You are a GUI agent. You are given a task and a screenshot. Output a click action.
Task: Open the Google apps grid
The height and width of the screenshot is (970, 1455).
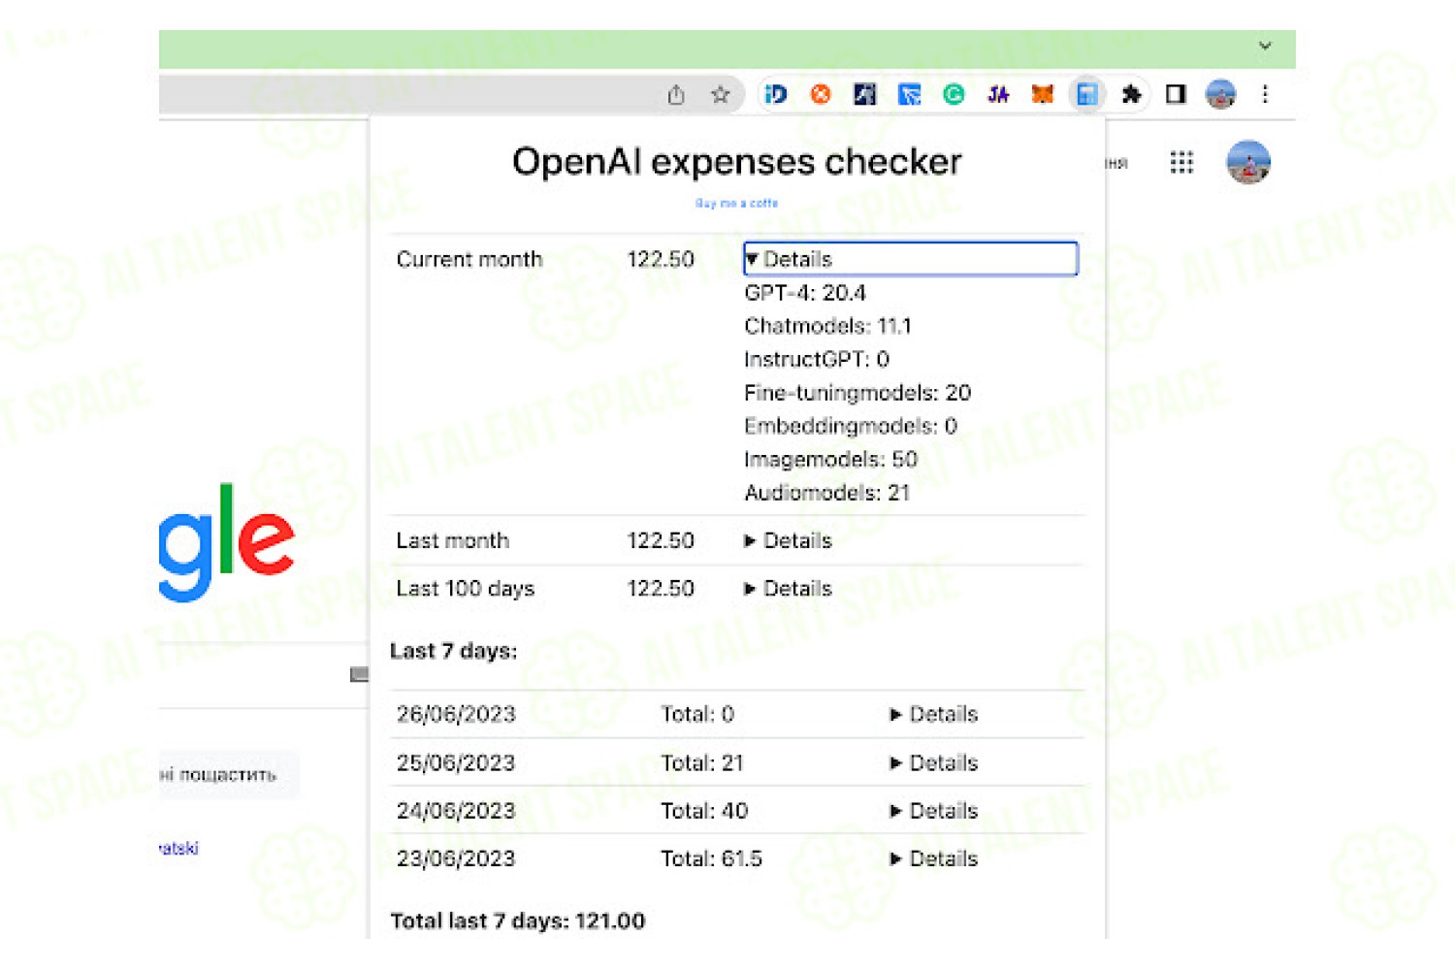1181,162
